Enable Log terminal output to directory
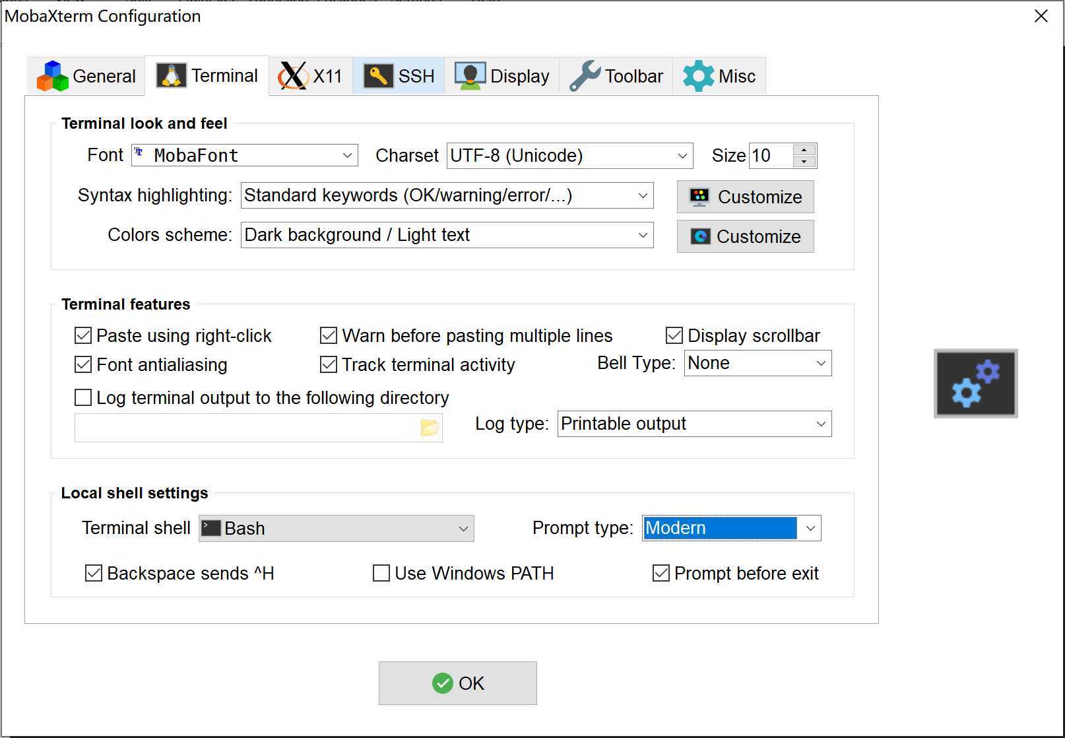The width and height of the screenshot is (1065, 738). pyautogui.click(x=262, y=397)
